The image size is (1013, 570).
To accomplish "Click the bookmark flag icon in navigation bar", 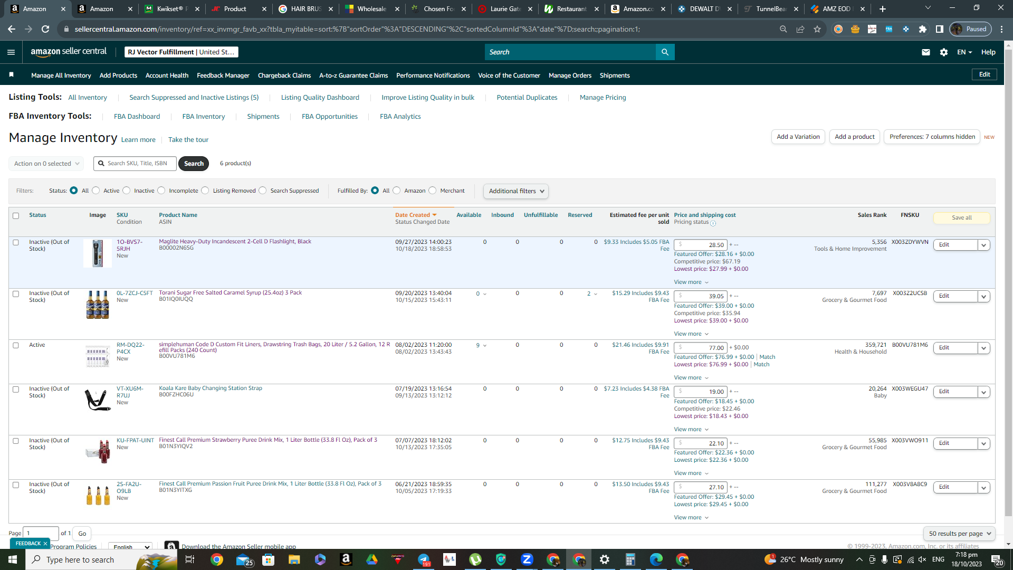I will [x=11, y=75].
